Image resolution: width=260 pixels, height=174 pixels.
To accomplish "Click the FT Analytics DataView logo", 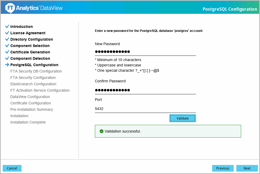I will pyautogui.click(x=34, y=8).
